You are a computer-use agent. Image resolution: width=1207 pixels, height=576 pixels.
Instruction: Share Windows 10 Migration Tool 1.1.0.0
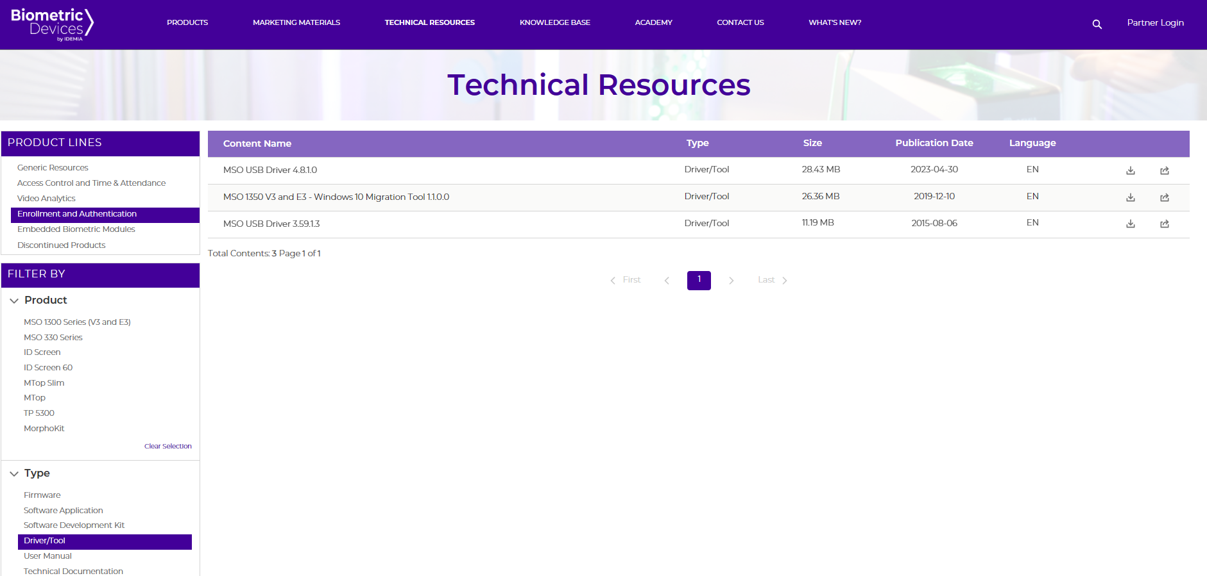click(1165, 197)
